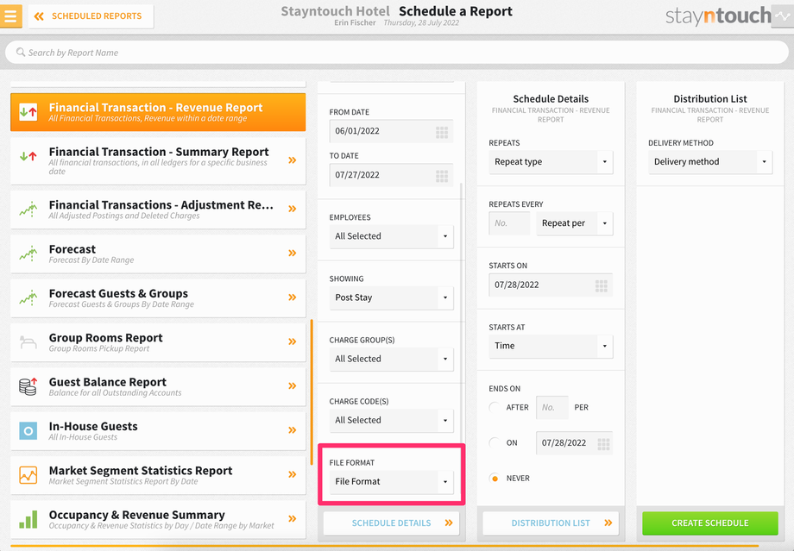Edit the Ends On 07/28/2022 date field
This screenshot has height=551, width=794.
click(574, 443)
